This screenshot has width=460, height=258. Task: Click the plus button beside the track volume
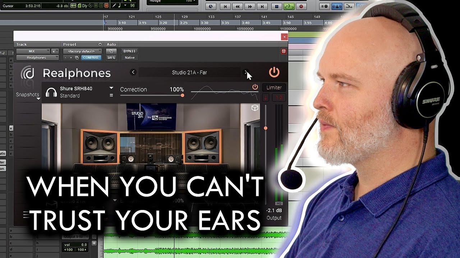tap(94, 243)
